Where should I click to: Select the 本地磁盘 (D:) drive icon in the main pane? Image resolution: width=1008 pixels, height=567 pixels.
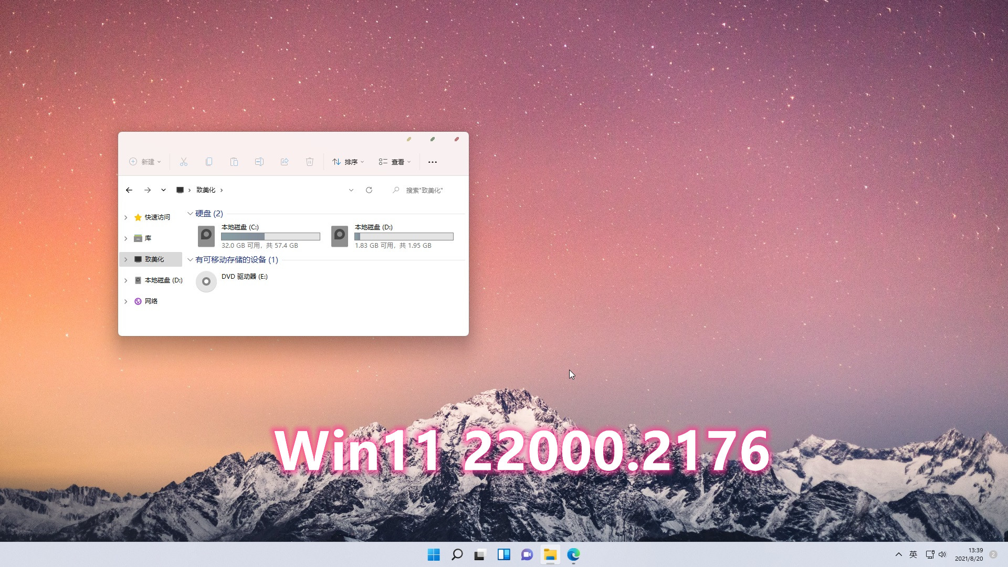(340, 236)
